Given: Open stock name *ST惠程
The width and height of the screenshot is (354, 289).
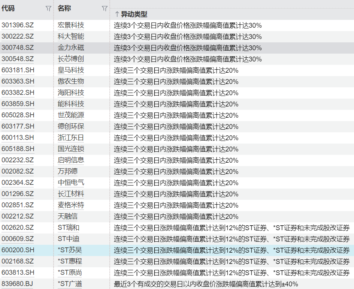Looking at the screenshot, I should click(x=70, y=261).
